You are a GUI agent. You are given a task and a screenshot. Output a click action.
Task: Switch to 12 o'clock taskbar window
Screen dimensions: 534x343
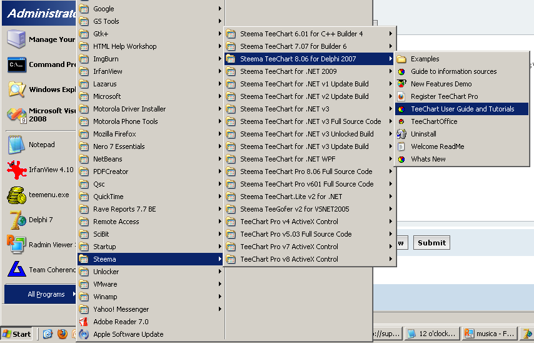431,334
